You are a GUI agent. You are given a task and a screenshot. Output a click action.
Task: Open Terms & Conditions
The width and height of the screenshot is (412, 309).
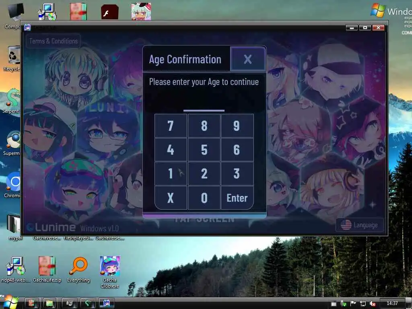(x=54, y=41)
